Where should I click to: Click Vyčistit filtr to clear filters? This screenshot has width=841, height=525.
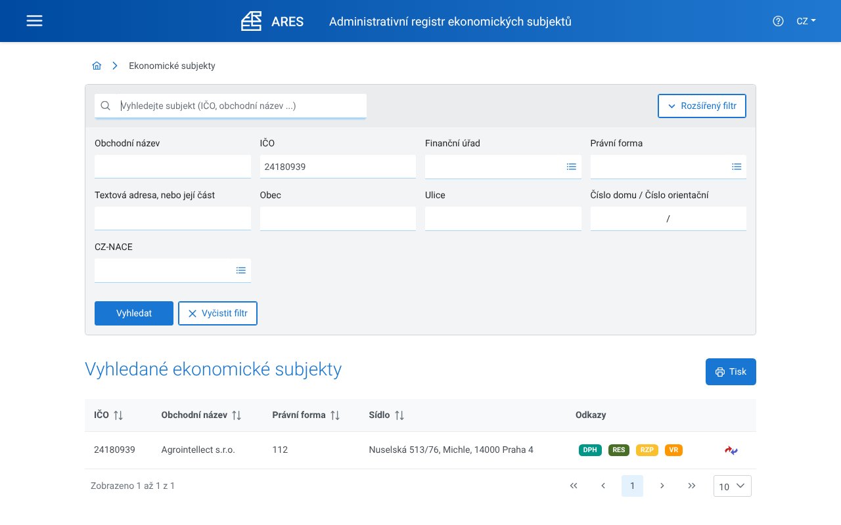point(217,313)
